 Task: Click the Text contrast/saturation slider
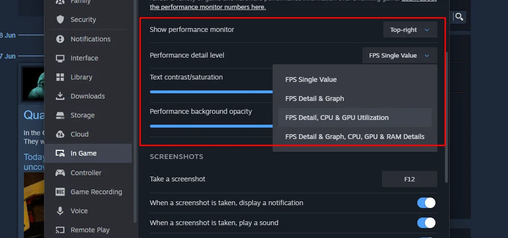point(211,92)
